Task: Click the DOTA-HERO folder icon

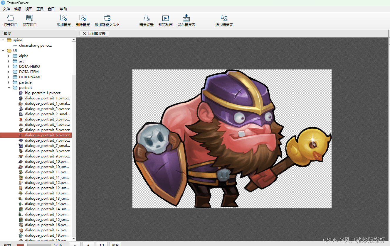Action: [15, 67]
